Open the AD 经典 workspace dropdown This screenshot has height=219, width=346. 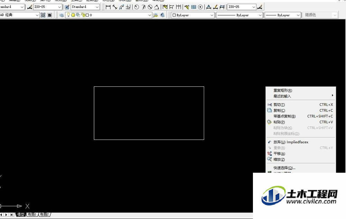37,15
